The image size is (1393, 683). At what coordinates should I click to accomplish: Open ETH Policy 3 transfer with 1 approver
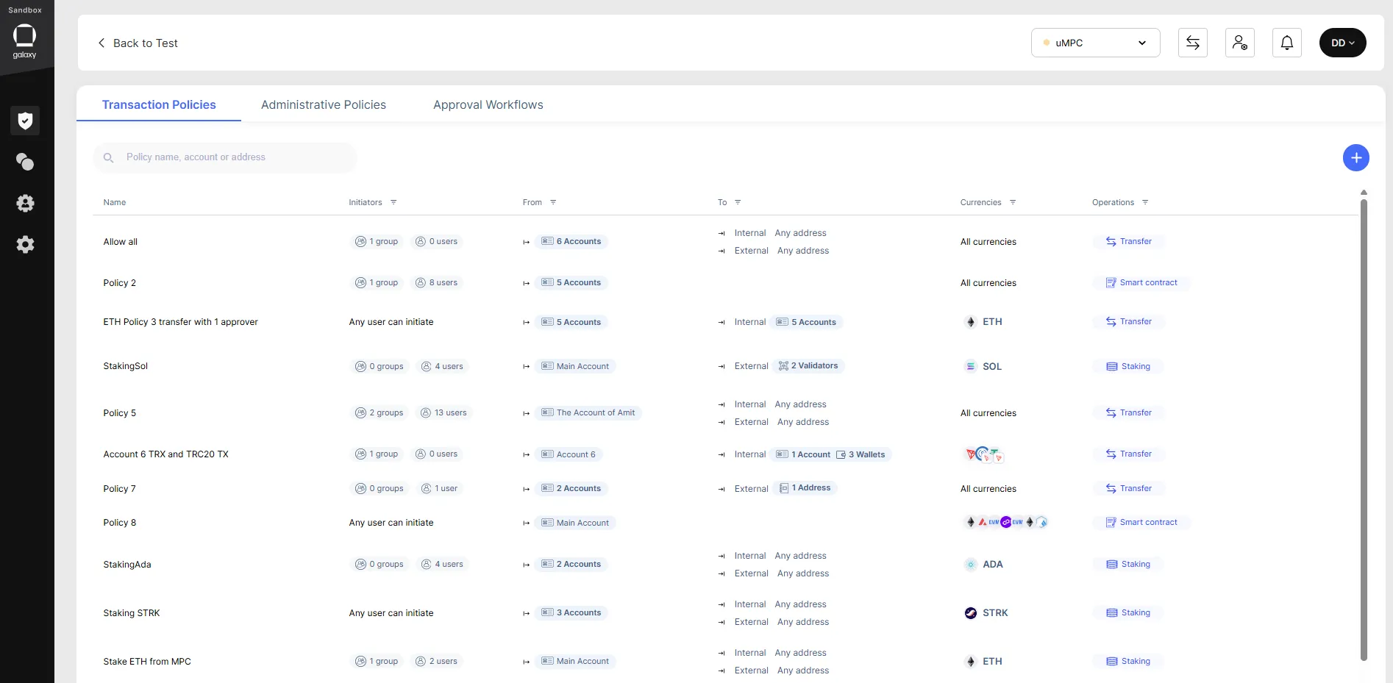pyautogui.click(x=181, y=322)
